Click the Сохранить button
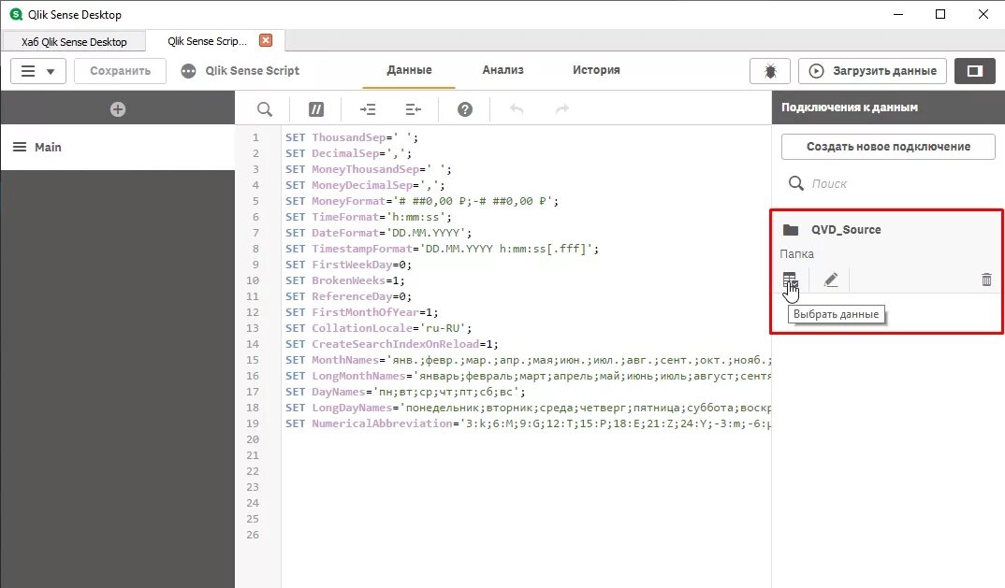The height and width of the screenshot is (588, 1005). point(120,71)
